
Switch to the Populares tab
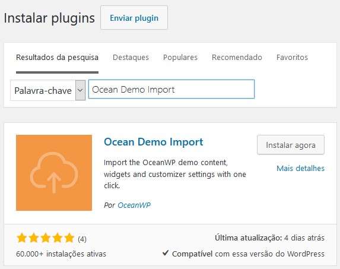(180, 58)
